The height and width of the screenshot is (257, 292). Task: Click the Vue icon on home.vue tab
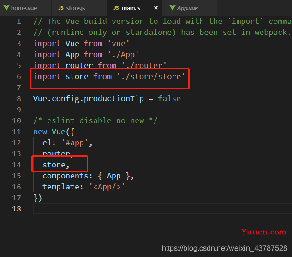pyautogui.click(x=7, y=8)
